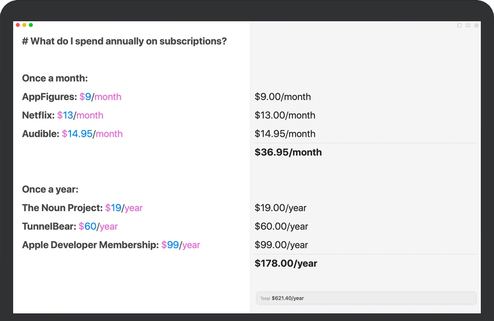
Task: Click the Total $621.40/year bar
Action: 366,298
